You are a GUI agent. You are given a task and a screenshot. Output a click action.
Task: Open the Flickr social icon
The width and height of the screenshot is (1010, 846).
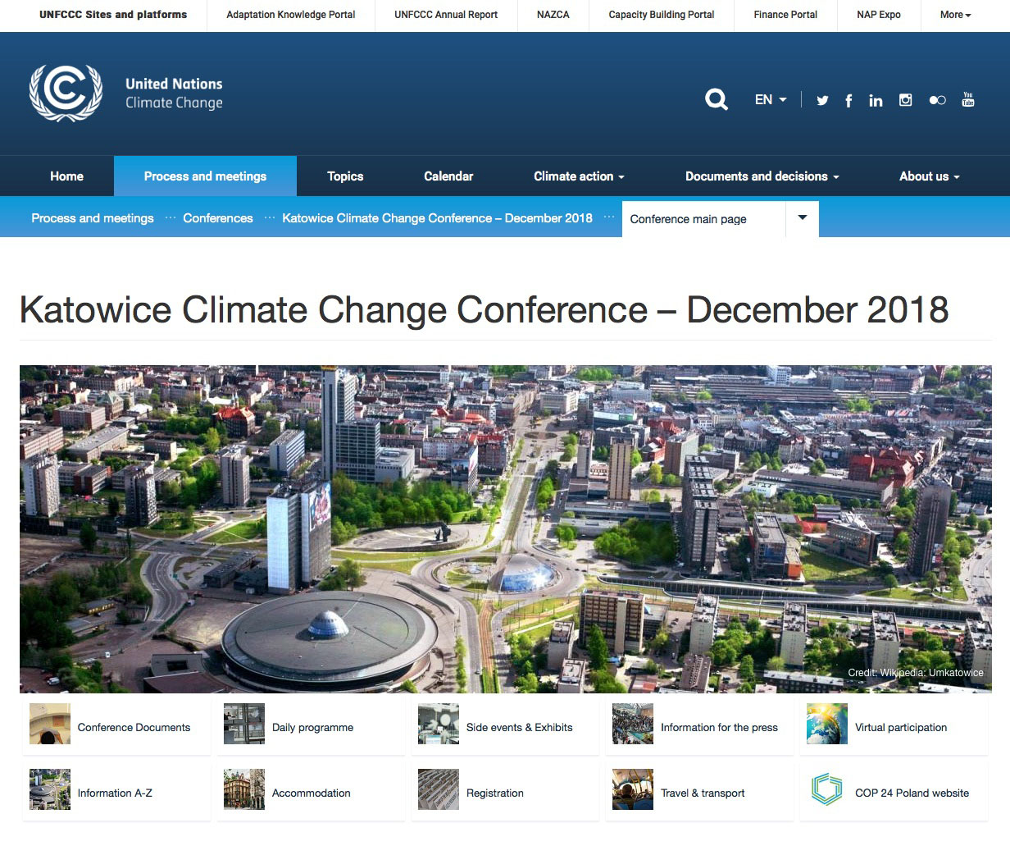(937, 100)
